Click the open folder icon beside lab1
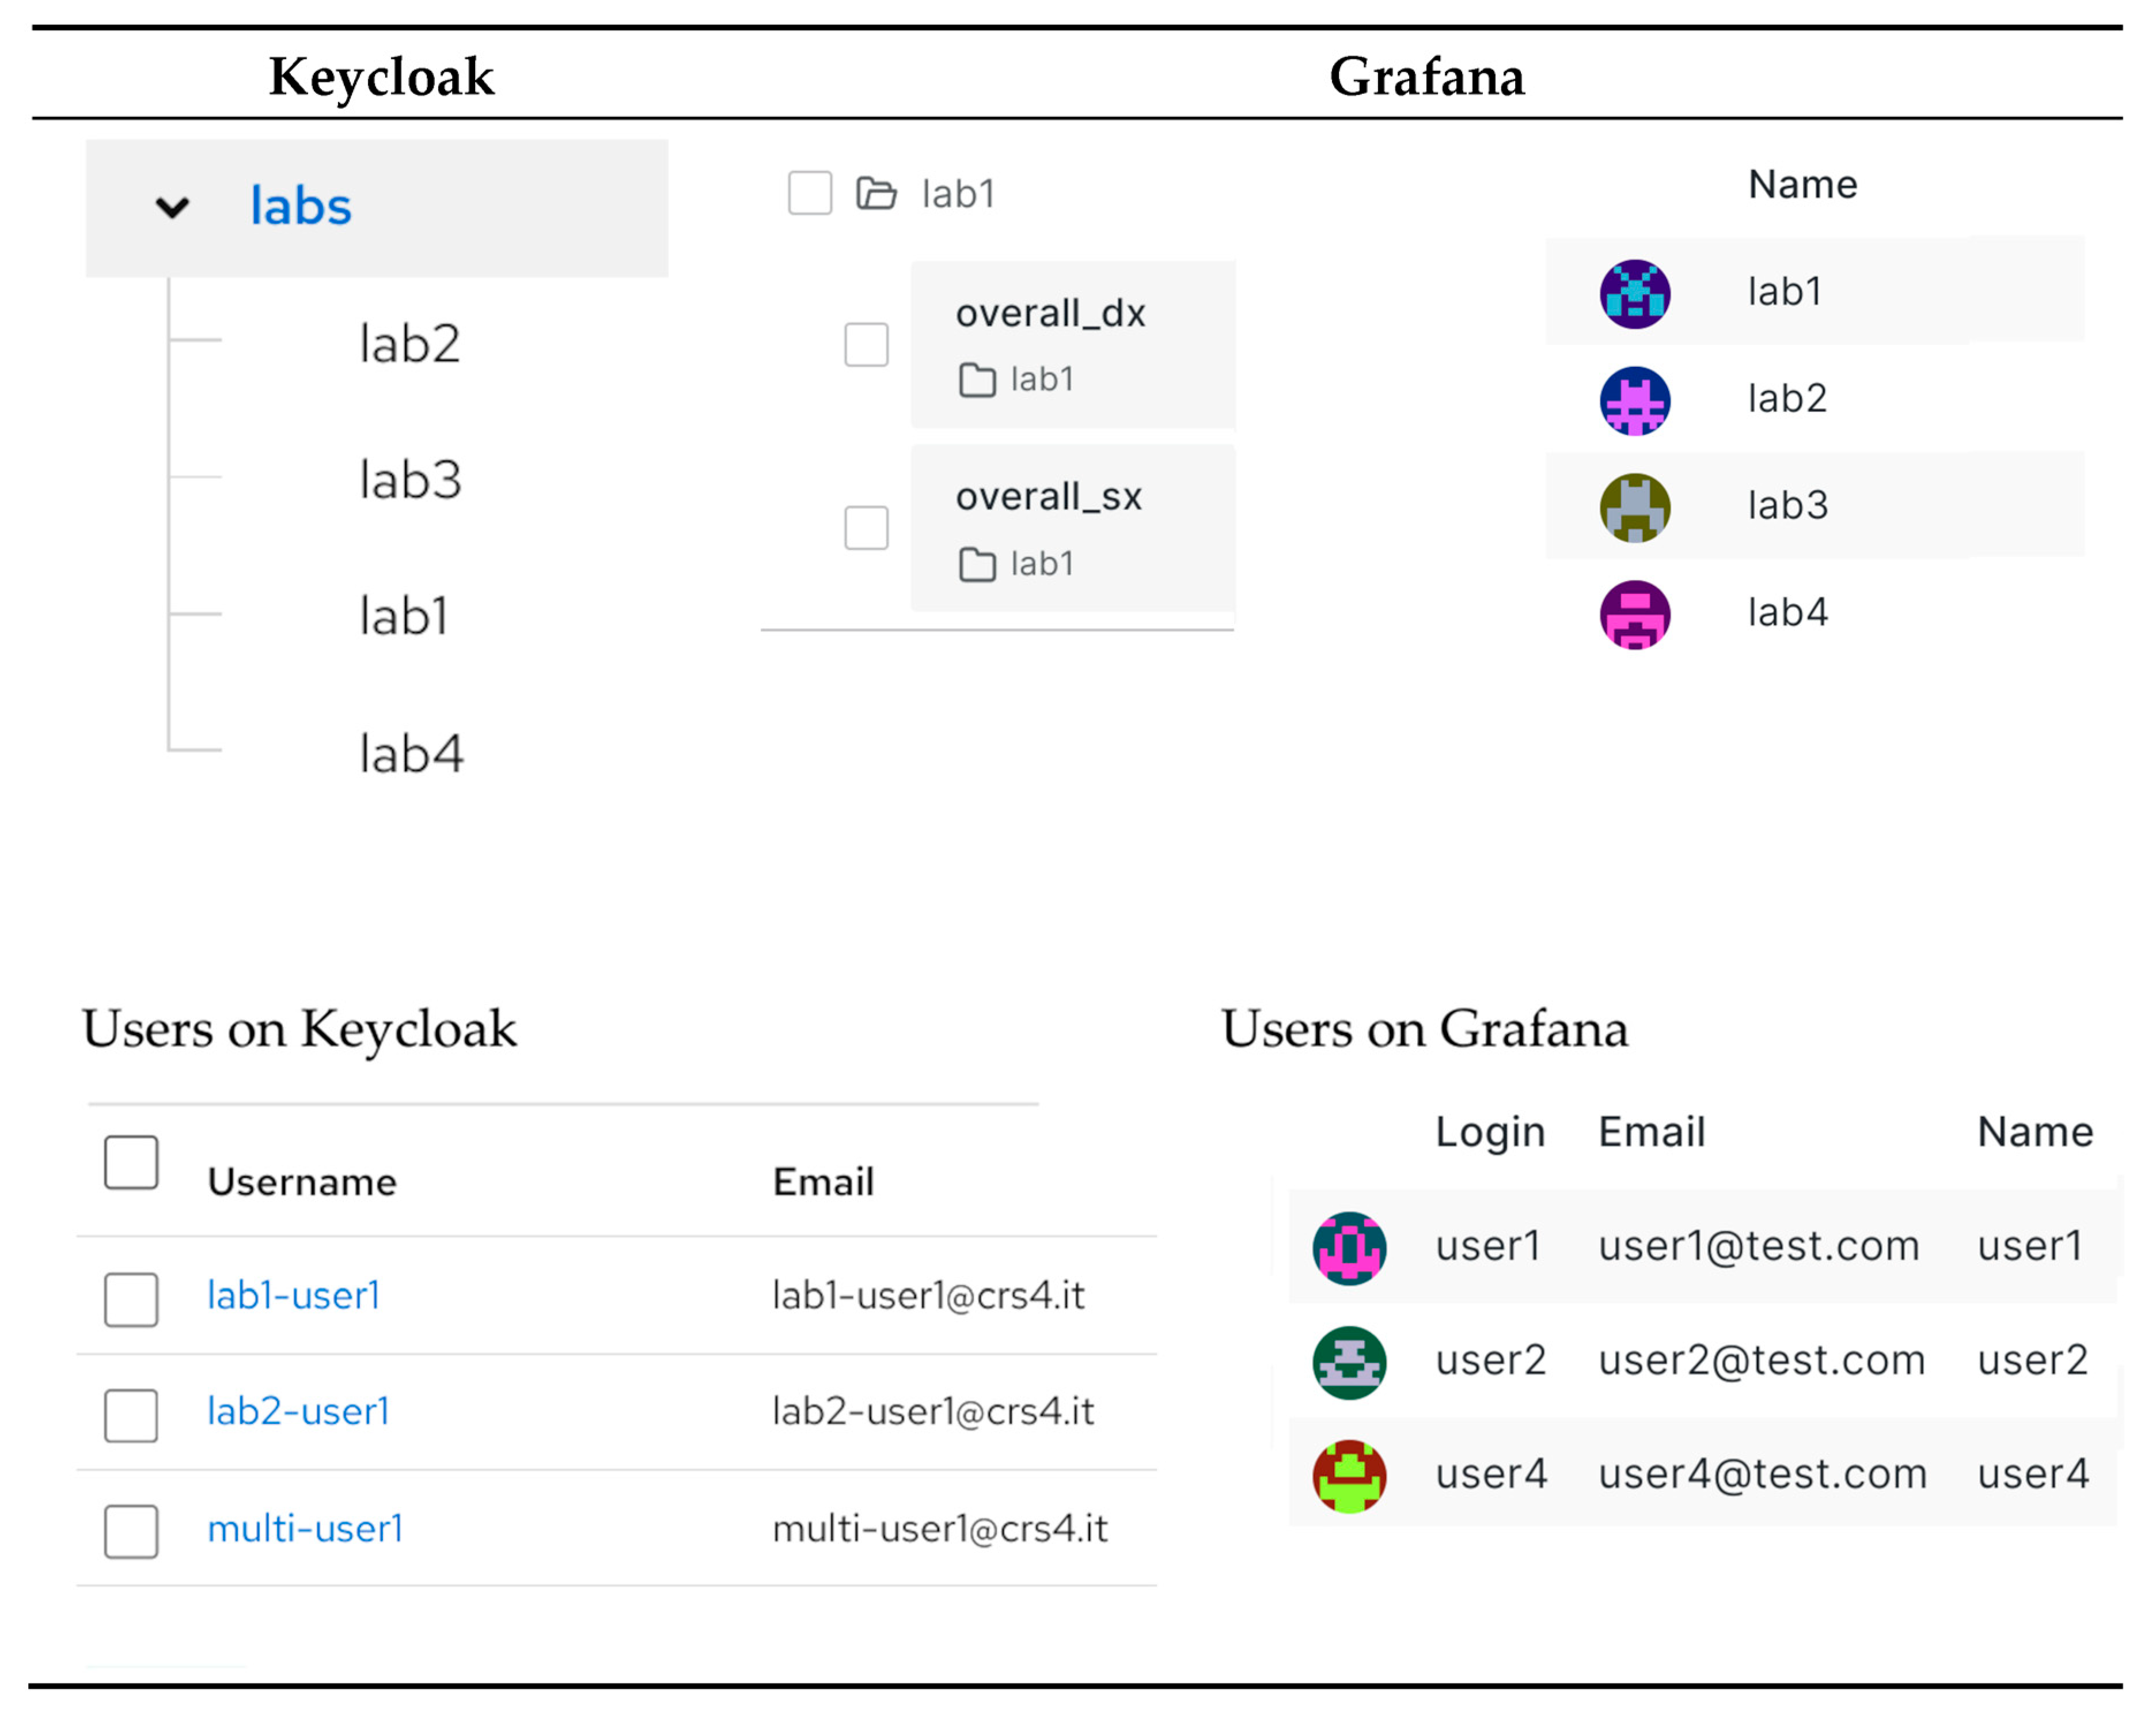Image resolution: width=2156 pixels, height=1717 pixels. pyautogui.click(x=876, y=193)
